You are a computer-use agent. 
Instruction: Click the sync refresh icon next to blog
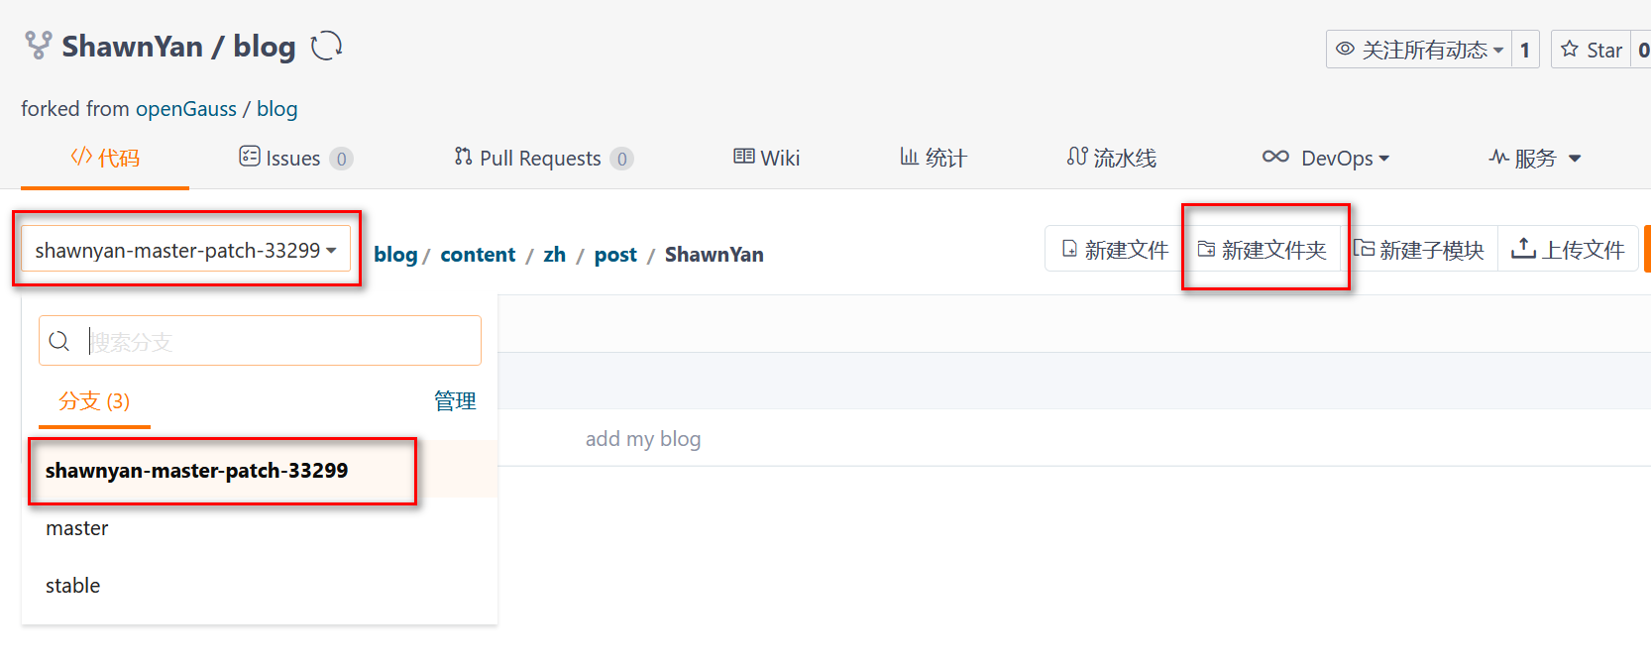[x=326, y=46]
